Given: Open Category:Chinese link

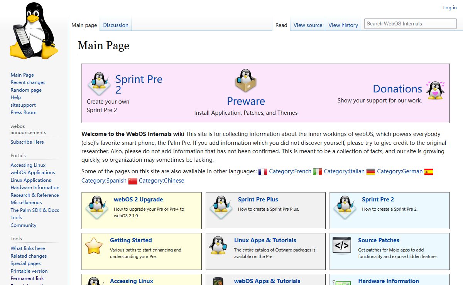Looking at the screenshot, I should tap(162, 181).
